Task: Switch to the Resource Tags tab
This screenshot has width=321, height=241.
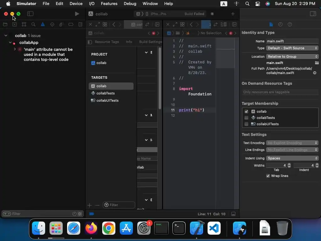Action: (x=107, y=42)
